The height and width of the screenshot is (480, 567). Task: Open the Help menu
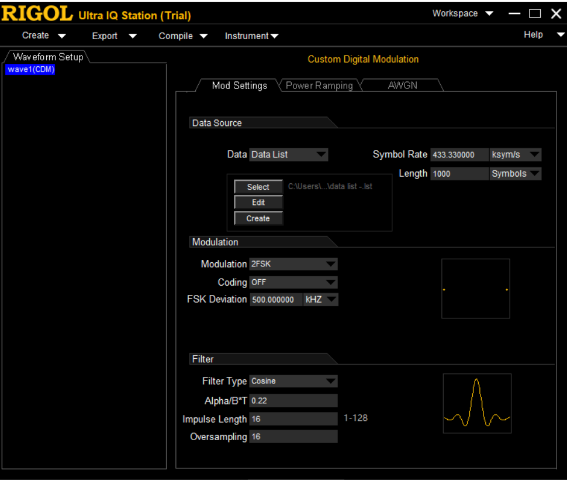(x=544, y=35)
